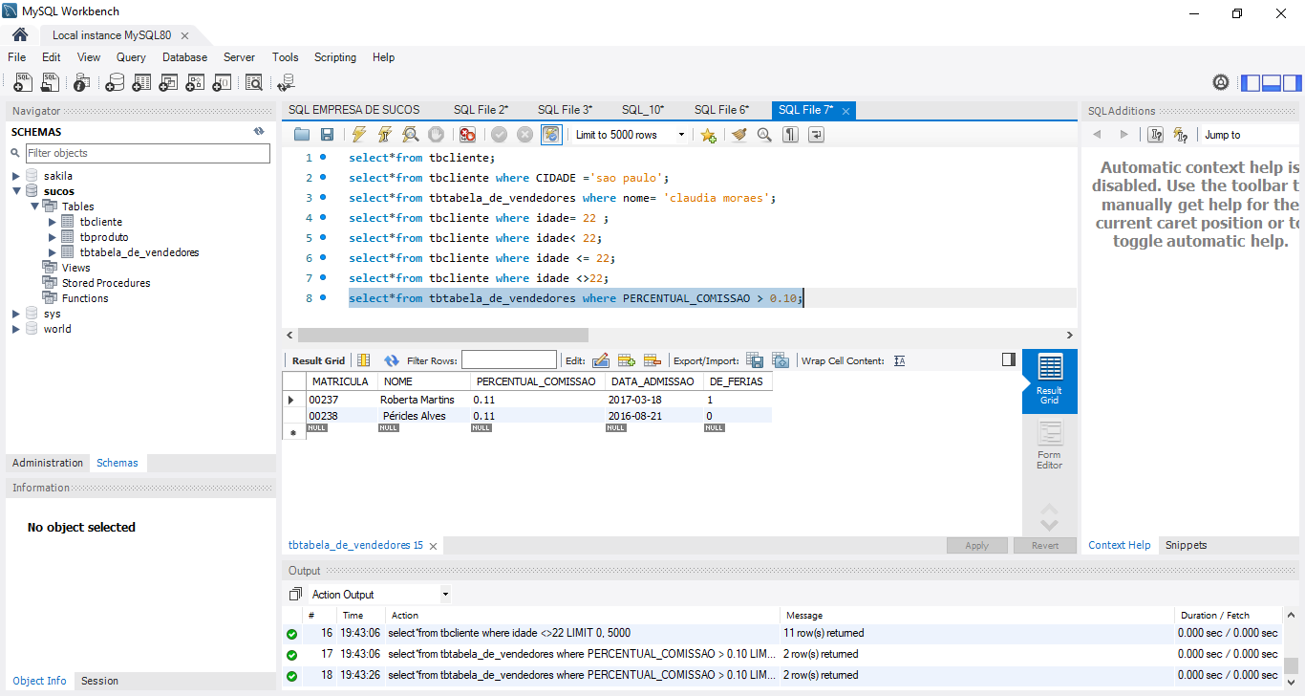The height and width of the screenshot is (696, 1305).
Task: Import records from external file
Action: (x=781, y=360)
